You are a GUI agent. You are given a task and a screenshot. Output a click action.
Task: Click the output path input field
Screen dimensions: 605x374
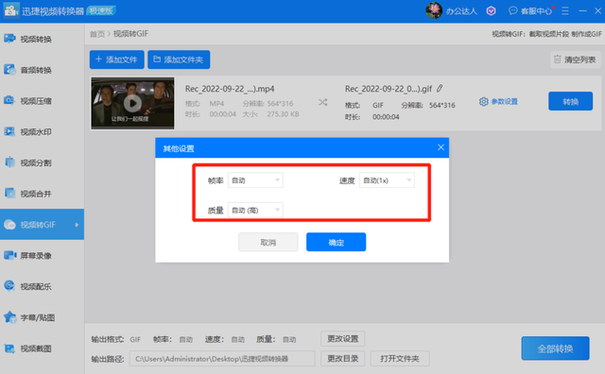point(222,359)
